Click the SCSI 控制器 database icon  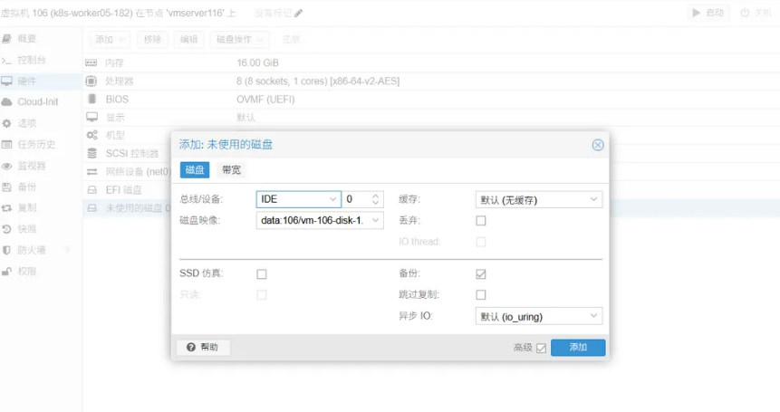pos(92,154)
